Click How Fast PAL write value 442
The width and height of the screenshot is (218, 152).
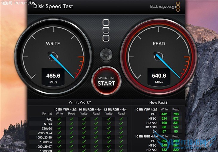point(164,114)
